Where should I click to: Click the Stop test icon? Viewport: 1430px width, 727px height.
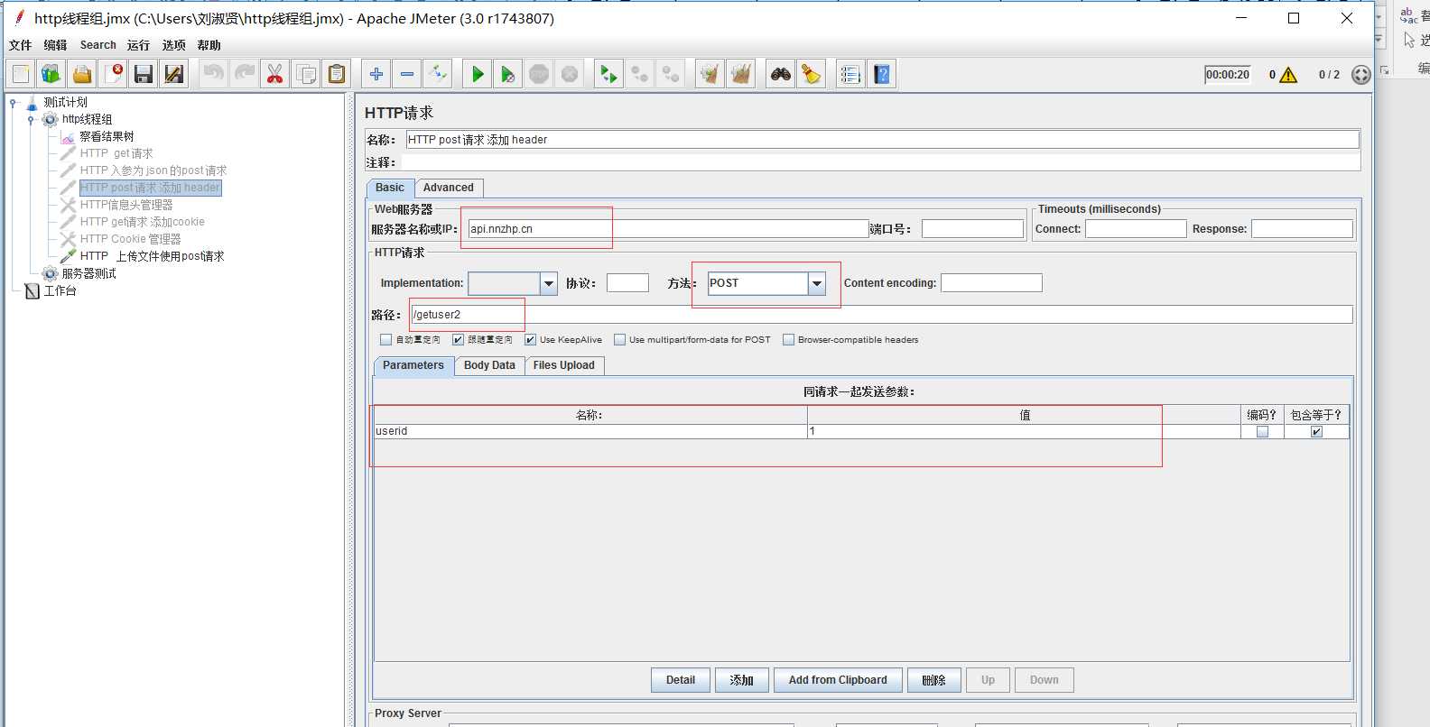pyautogui.click(x=539, y=74)
